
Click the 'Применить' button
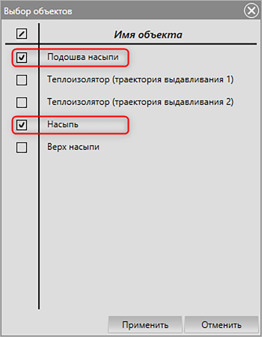click(145, 325)
